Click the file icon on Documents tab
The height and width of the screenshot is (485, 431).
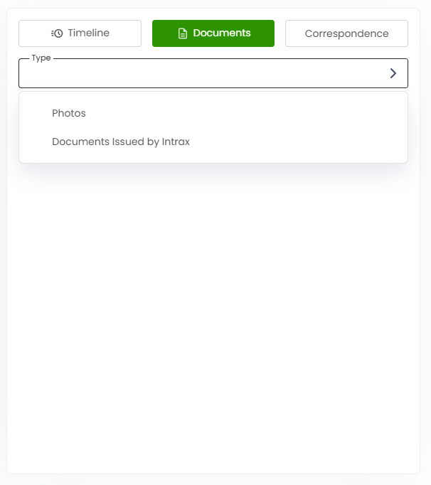[x=183, y=33]
